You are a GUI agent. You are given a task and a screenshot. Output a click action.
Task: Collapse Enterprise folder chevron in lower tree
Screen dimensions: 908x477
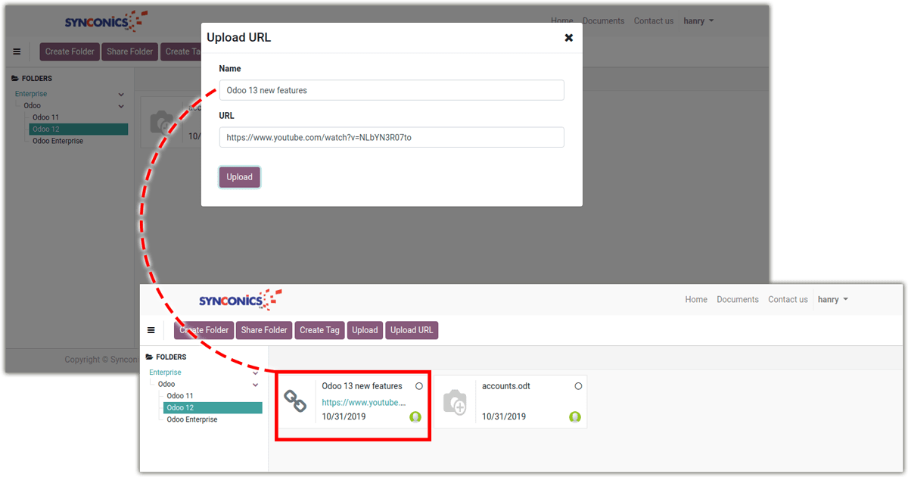(x=256, y=373)
